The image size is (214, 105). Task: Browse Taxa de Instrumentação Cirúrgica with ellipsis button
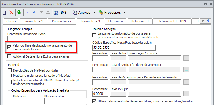click(x=186, y=58)
